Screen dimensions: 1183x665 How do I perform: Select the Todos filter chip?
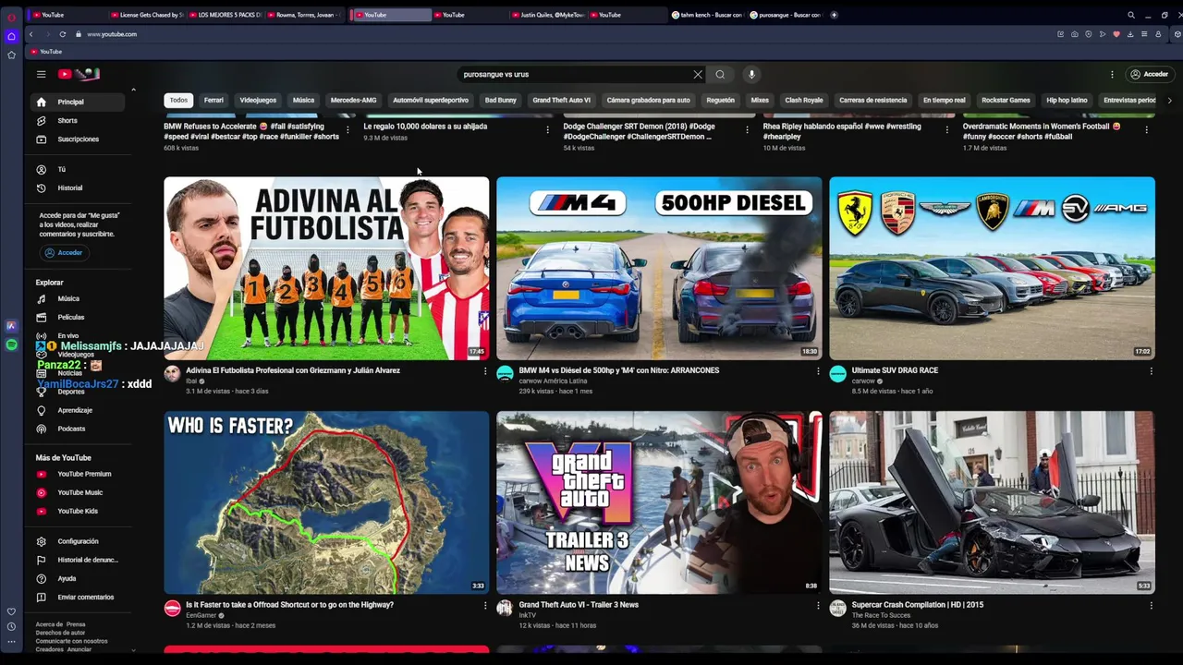pyautogui.click(x=178, y=100)
